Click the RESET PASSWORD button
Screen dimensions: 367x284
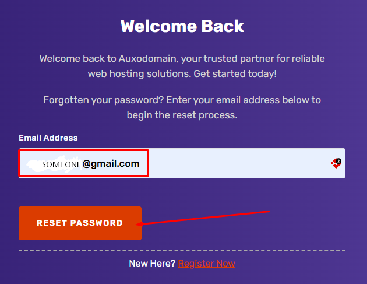80,223
